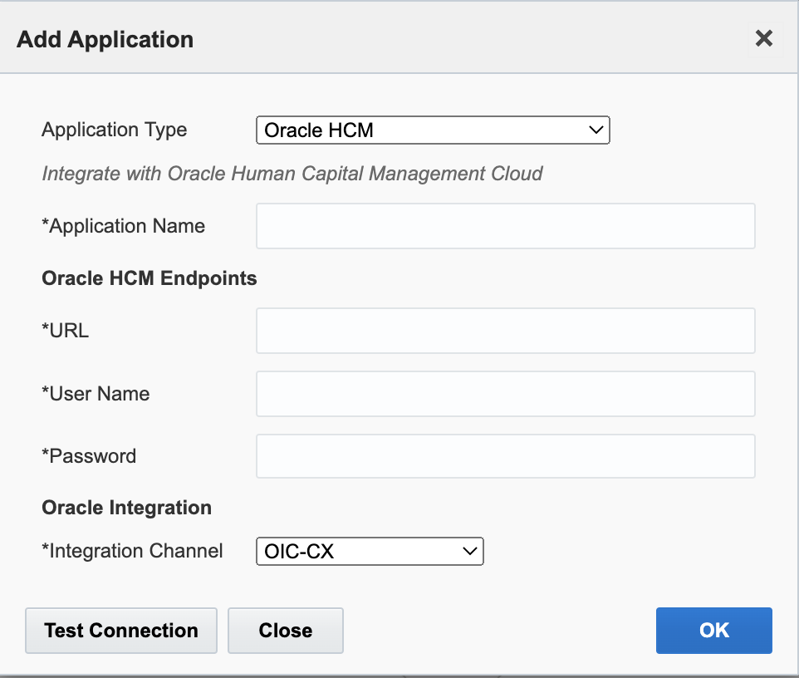Click the Integration Channel label
This screenshot has height=678, width=799.
click(133, 551)
